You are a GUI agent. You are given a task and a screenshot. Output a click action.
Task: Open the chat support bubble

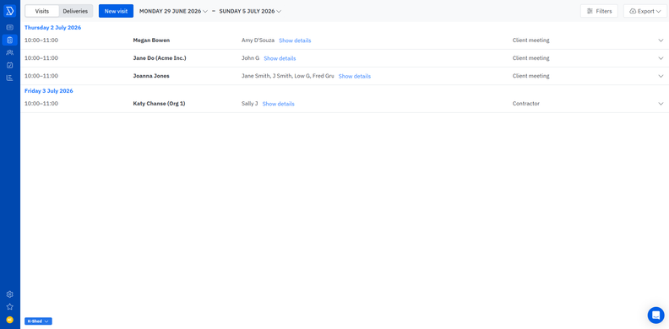[x=655, y=316]
